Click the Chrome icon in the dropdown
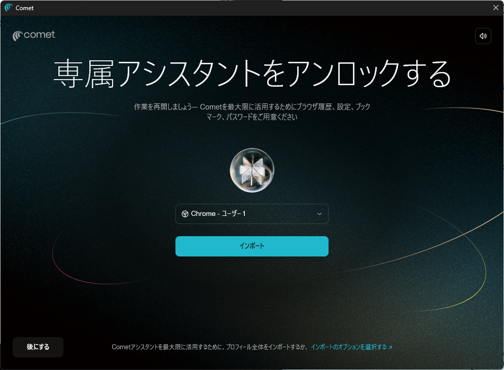504x370 pixels. click(185, 214)
